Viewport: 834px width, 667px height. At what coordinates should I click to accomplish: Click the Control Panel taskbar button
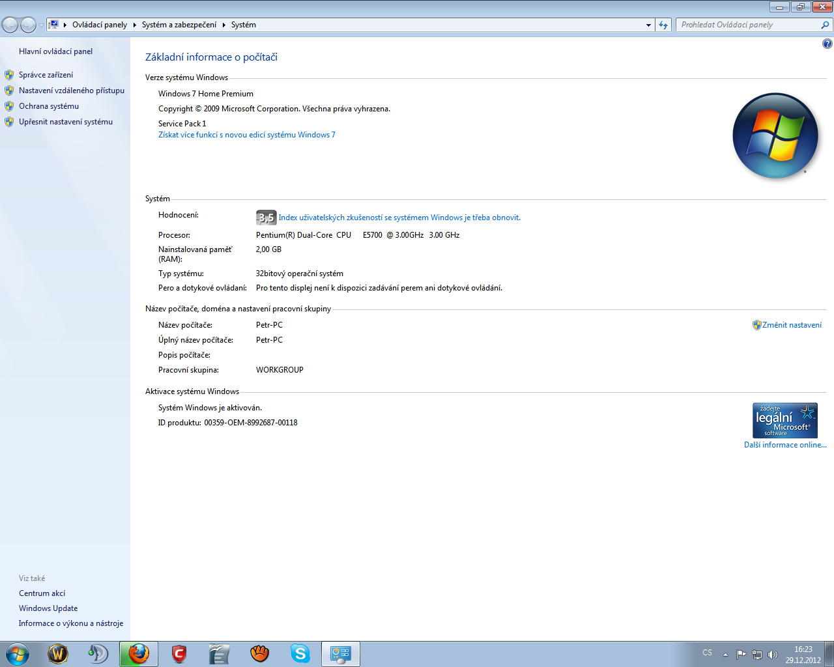341,653
